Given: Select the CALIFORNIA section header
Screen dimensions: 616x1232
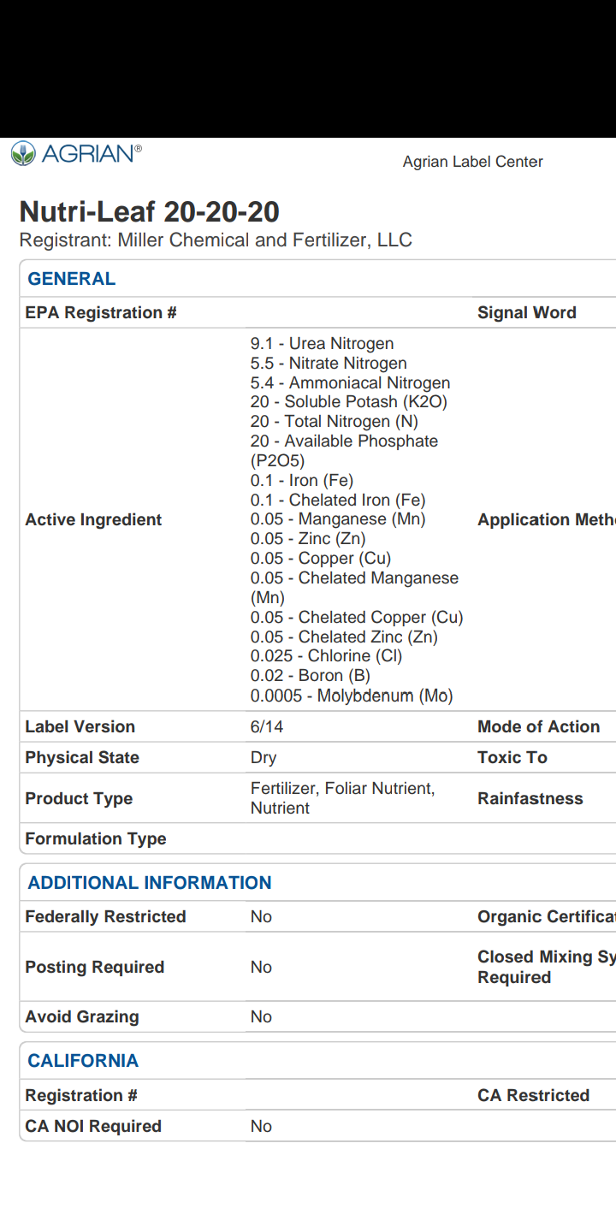Looking at the screenshot, I should coord(82,1061).
